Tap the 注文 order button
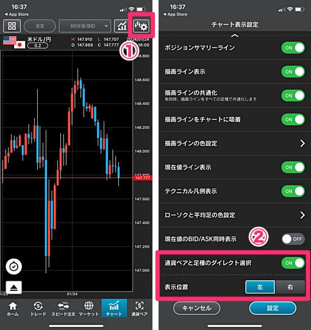Image resolution: width=311 pixels, height=330 pixels. point(40,26)
